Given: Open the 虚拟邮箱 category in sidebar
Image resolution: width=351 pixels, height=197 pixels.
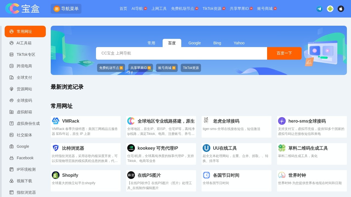Looking at the screenshot, I should pyautogui.click(x=25, y=112).
